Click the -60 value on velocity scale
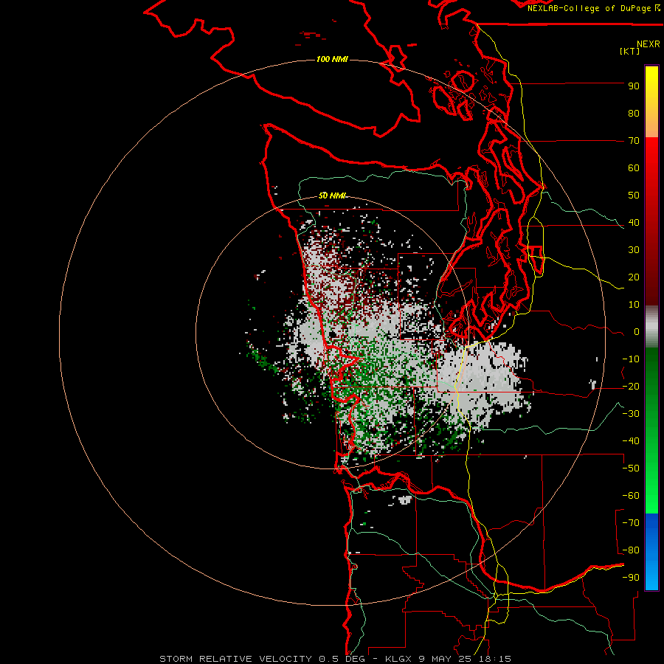Image resolution: width=664 pixels, height=664 pixels. 631,496
